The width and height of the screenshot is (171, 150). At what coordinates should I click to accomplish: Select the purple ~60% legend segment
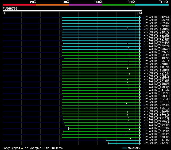tap(85, 5)
